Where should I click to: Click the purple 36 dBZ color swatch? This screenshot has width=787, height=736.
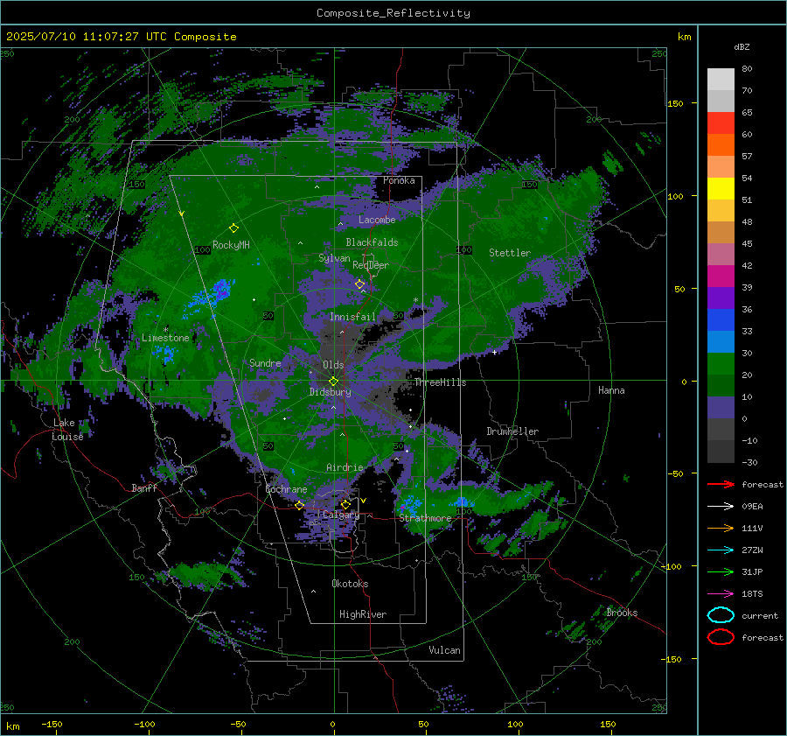tap(721, 298)
